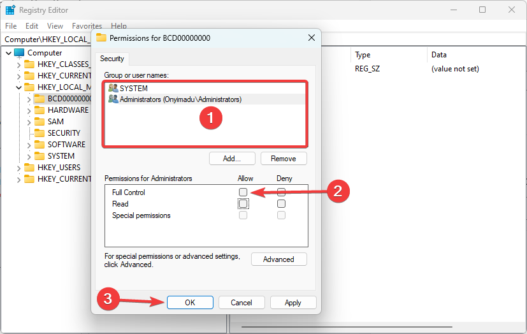Tick Allow checkbox for Full Control
The image size is (527, 334).
point(243,192)
